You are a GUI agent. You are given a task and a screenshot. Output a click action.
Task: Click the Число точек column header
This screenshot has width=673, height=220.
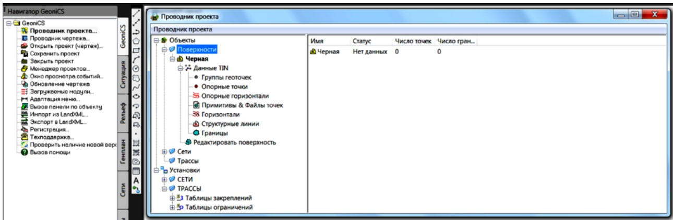pos(414,41)
